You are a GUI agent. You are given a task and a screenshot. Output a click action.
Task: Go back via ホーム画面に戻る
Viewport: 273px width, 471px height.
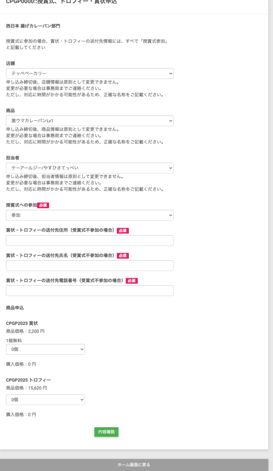[x=134, y=465]
